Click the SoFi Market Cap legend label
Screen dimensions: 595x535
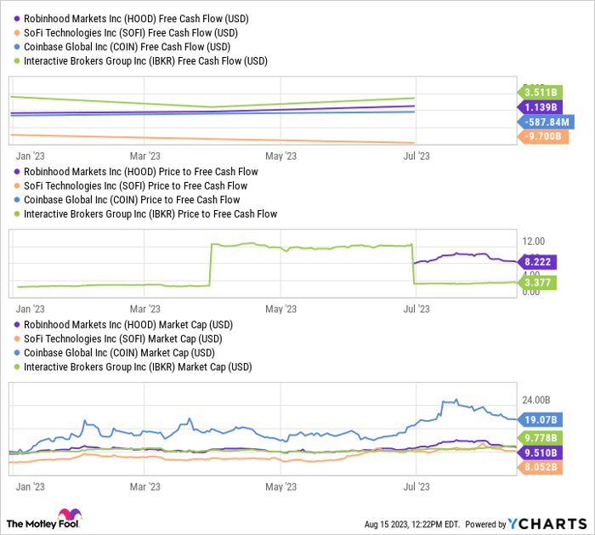[x=123, y=339]
